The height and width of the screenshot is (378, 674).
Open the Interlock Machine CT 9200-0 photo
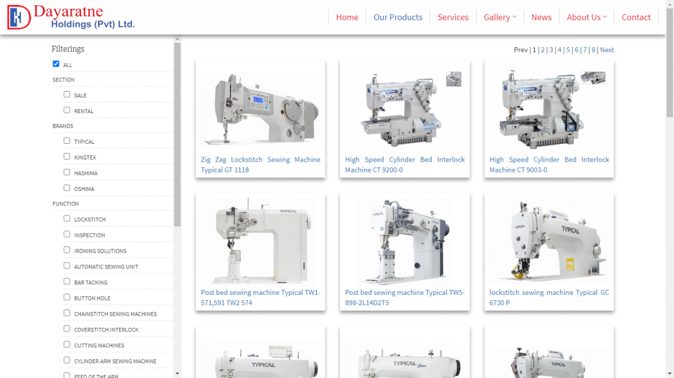pos(404,108)
